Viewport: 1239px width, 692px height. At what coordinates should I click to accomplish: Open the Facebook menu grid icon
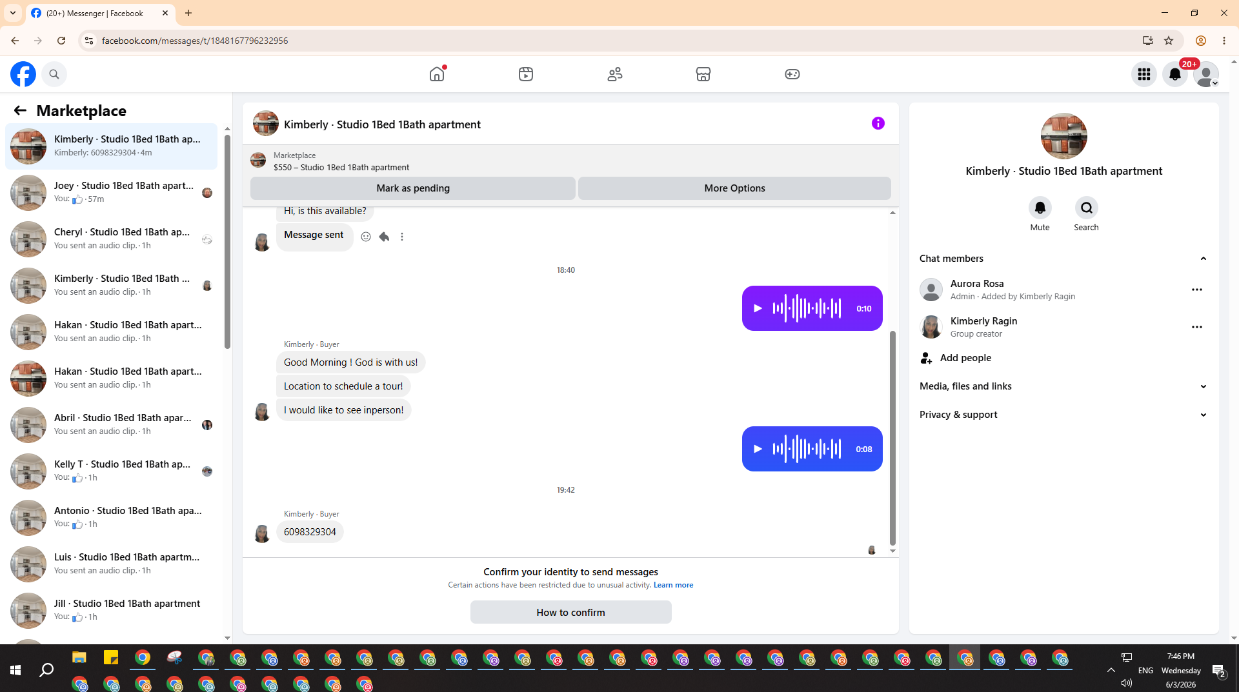coord(1144,74)
